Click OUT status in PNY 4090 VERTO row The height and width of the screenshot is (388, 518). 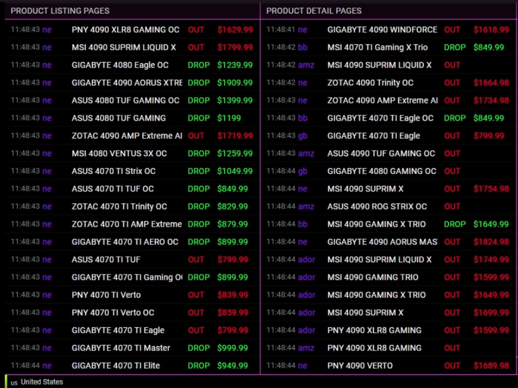click(452, 366)
